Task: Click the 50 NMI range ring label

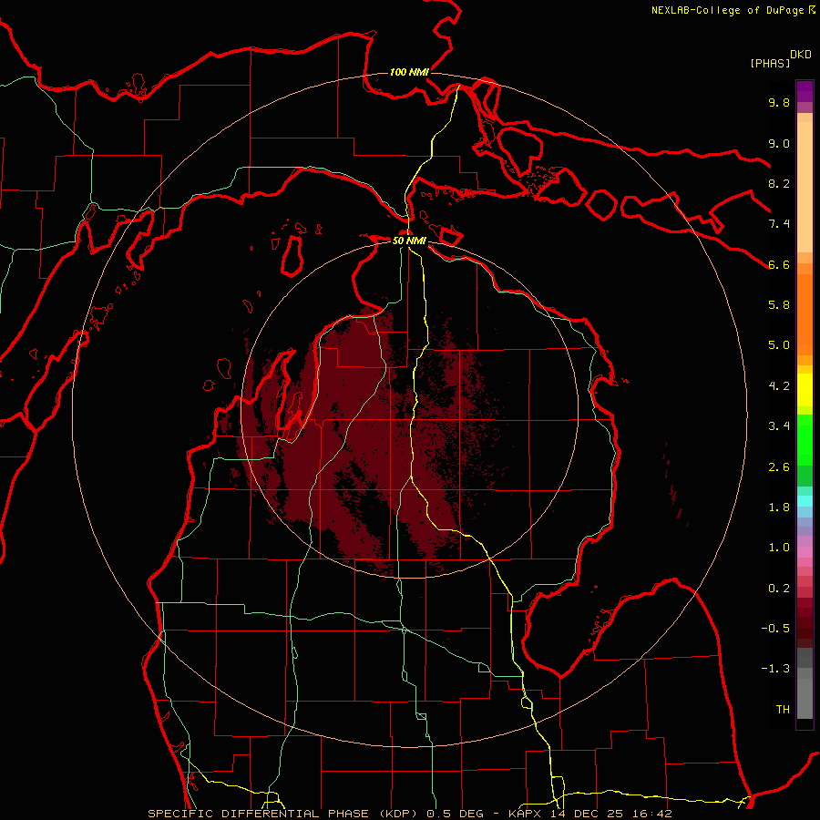Action: tap(409, 241)
